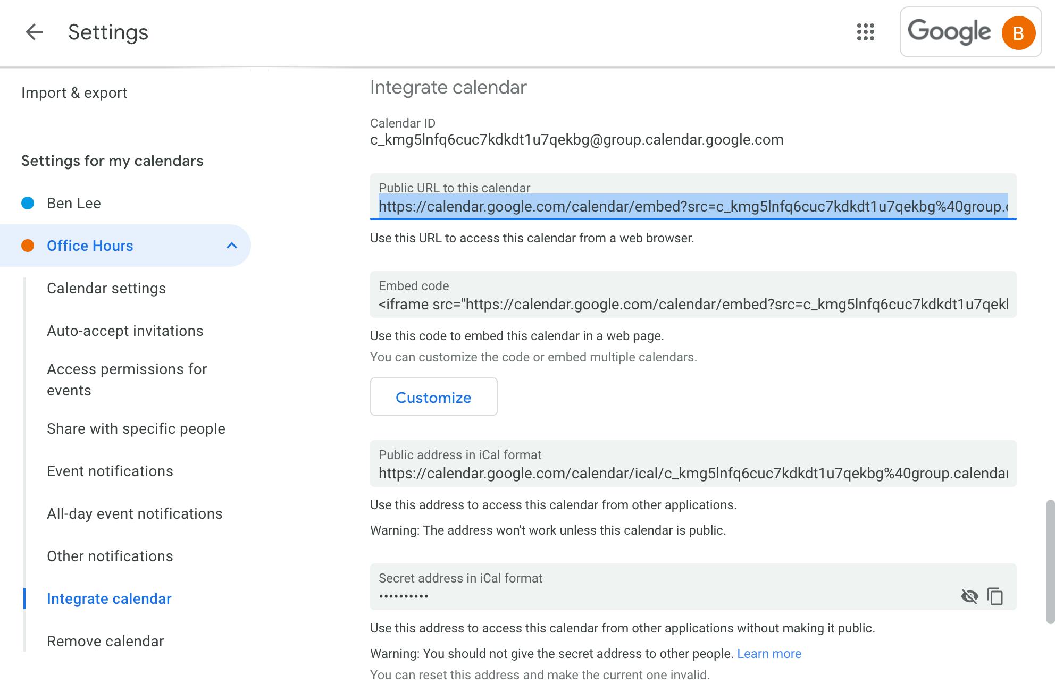Screen dimensions: 1055x692
Task: Open Event notifications section
Action: coord(110,471)
